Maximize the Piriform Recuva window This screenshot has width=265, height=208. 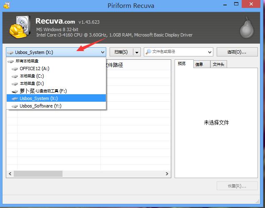(x=236, y=4)
